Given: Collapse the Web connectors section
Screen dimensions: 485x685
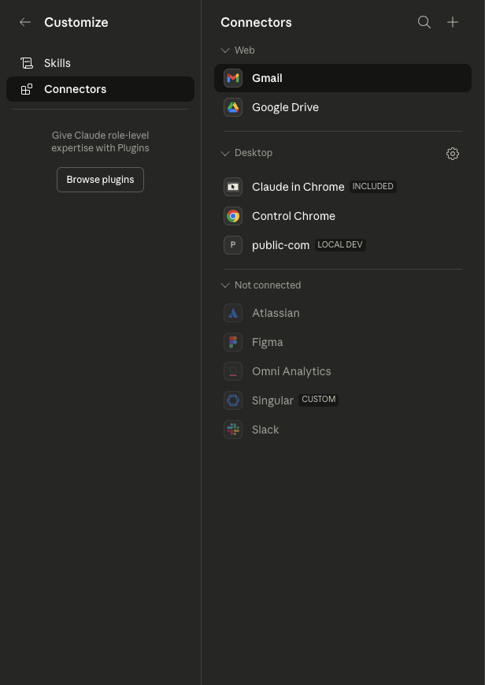Looking at the screenshot, I should 225,50.
